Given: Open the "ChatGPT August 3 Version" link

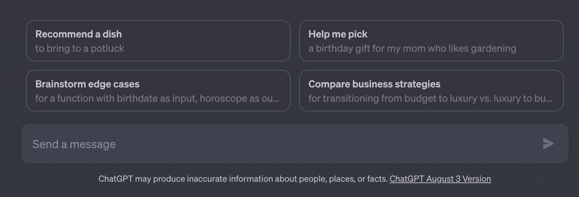Looking at the screenshot, I should tap(440, 179).
